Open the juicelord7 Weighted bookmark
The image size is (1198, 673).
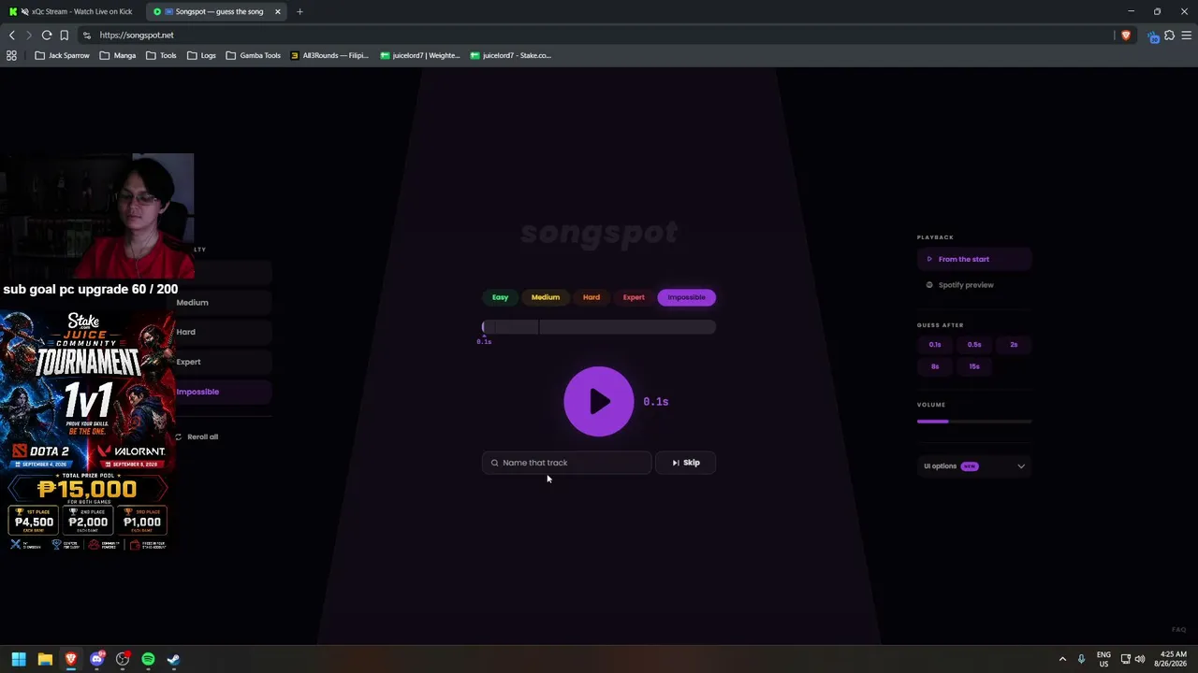pos(420,55)
